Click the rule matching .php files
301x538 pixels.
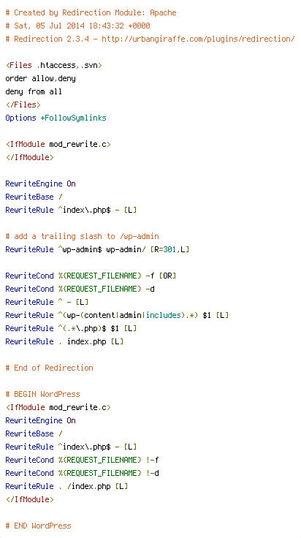point(71,328)
